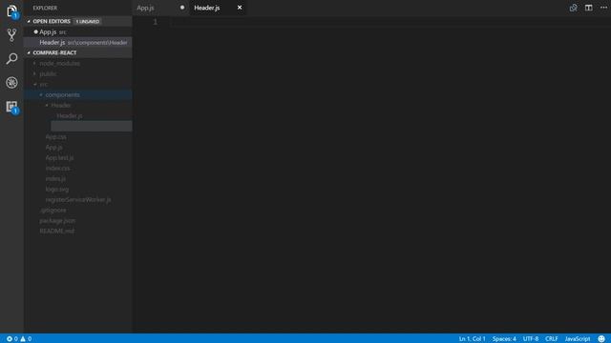Image resolution: width=611 pixels, height=343 pixels.
Task: Collapse the src folder
Action: point(78,84)
